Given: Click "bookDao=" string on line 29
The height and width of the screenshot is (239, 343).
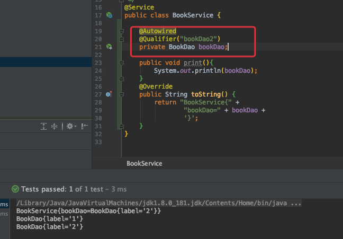Looking at the screenshot, I should [202, 110].
